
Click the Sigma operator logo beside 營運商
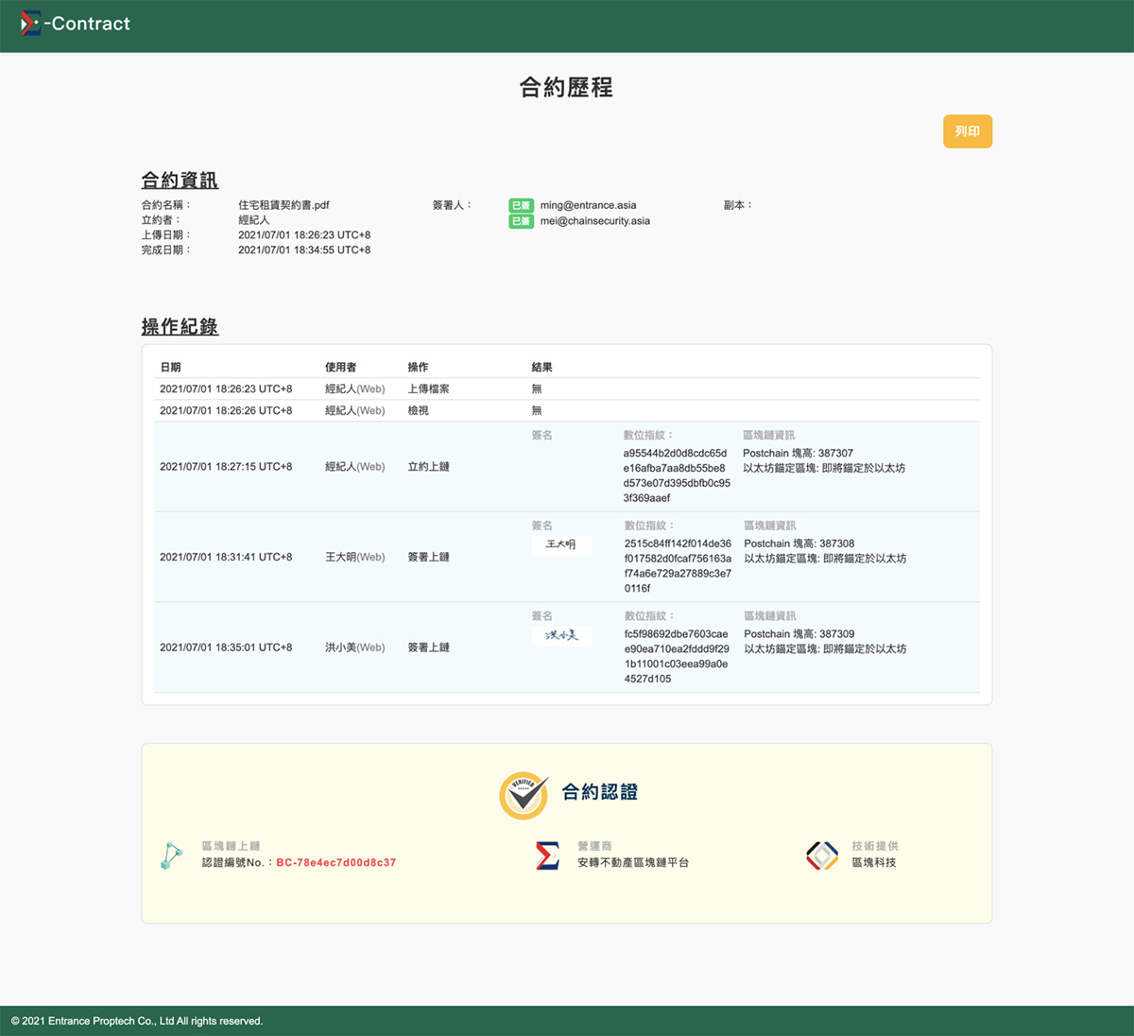(547, 855)
